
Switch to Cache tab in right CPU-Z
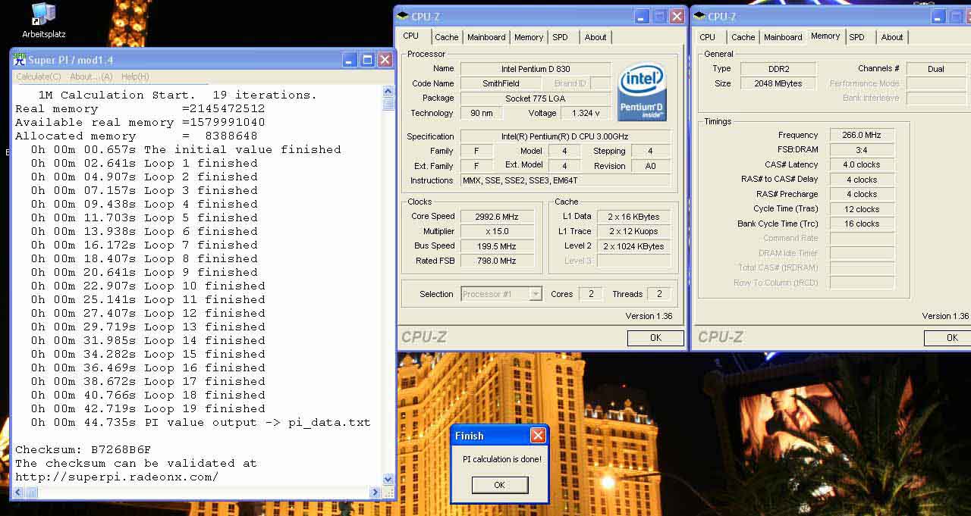tap(743, 37)
